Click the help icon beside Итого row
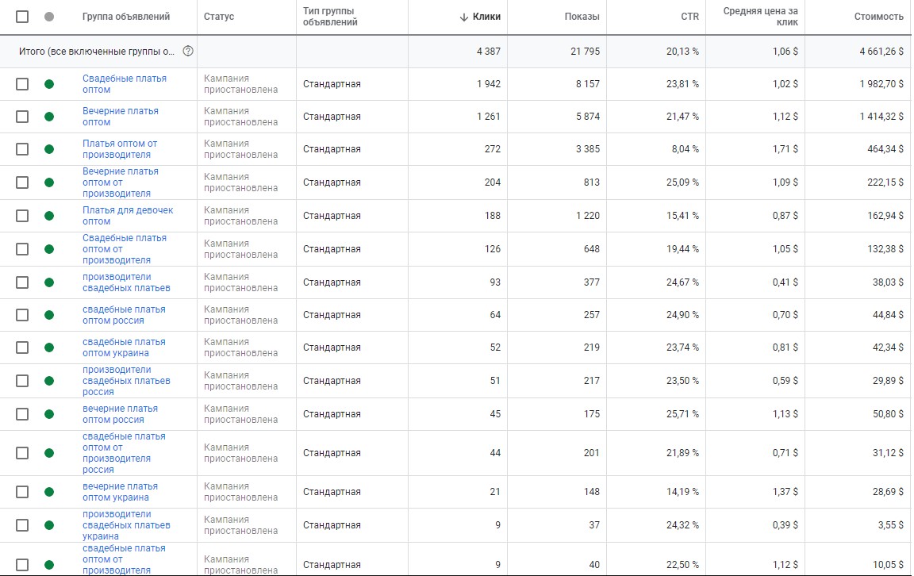The width and height of the screenshot is (914, 576). pos(188,51)
